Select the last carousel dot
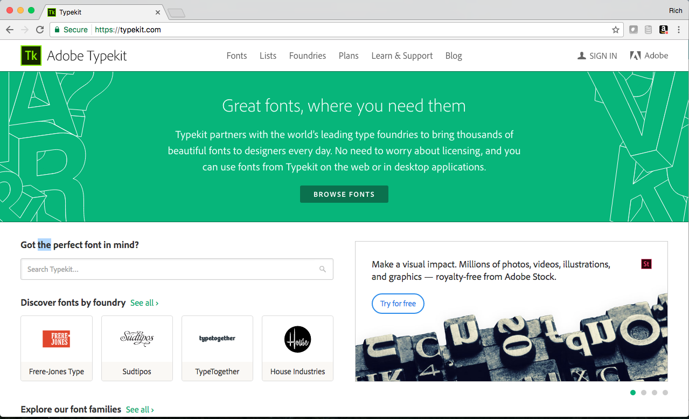This screenshot has width=689, height=419. (665, 393)
